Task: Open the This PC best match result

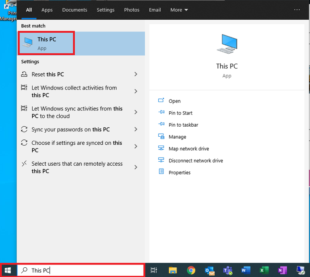Action: pyautogui.click(x=46, y=44)
